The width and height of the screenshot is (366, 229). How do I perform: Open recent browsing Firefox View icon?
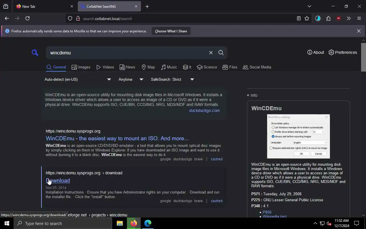pos(6,6)
